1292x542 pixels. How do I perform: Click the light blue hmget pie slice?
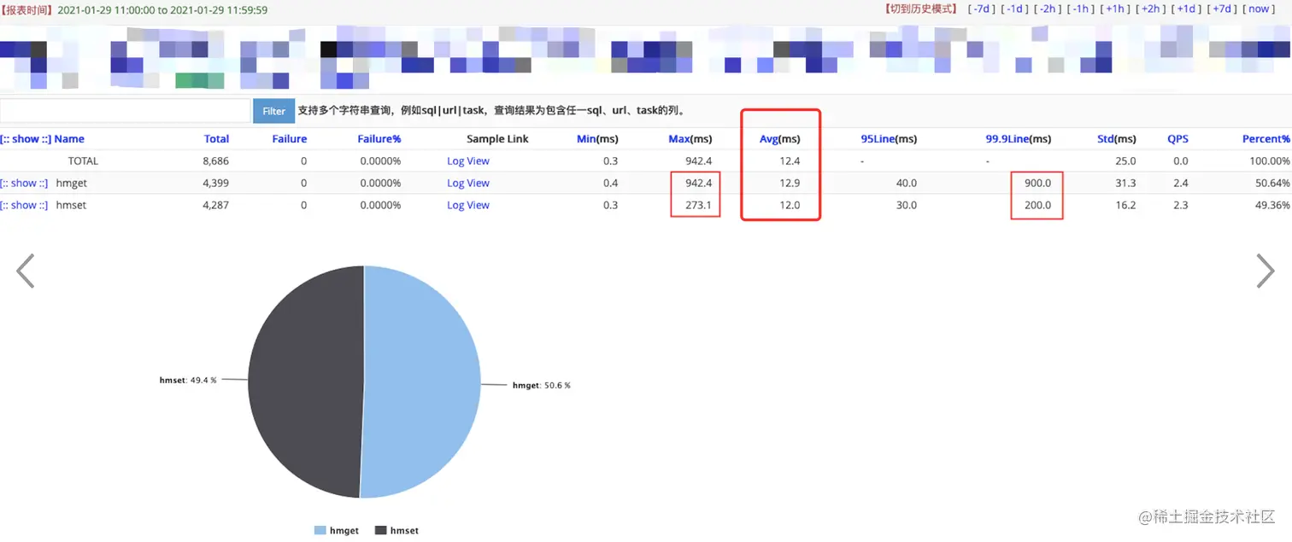click(423, 382)
